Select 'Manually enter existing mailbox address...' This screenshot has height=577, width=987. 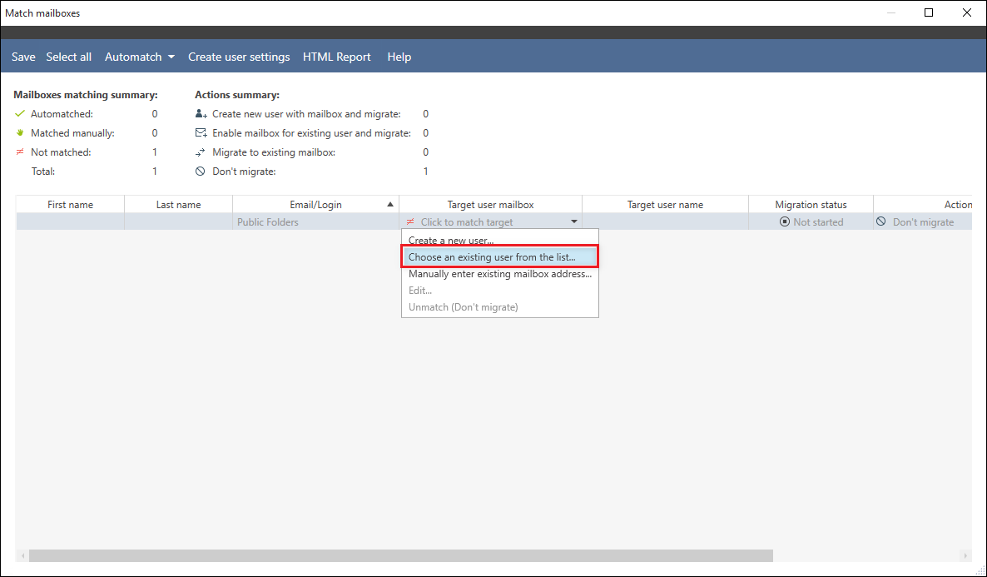(x=500, y=274)
